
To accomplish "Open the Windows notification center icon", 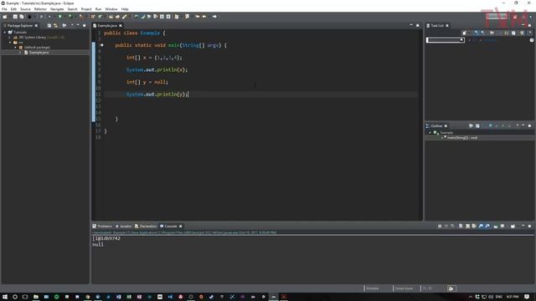I will tap(527, 297).
